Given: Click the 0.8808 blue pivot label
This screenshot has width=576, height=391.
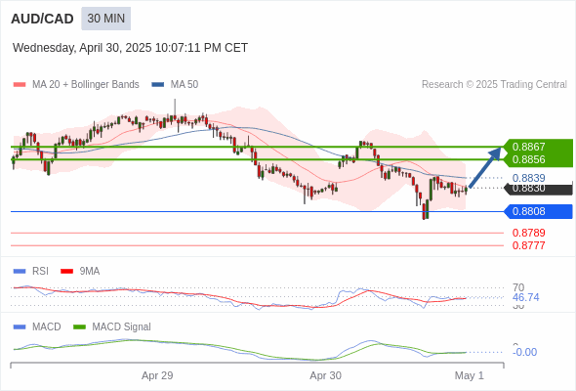Looking at the screenshot, I should click(x=538, y=211).
